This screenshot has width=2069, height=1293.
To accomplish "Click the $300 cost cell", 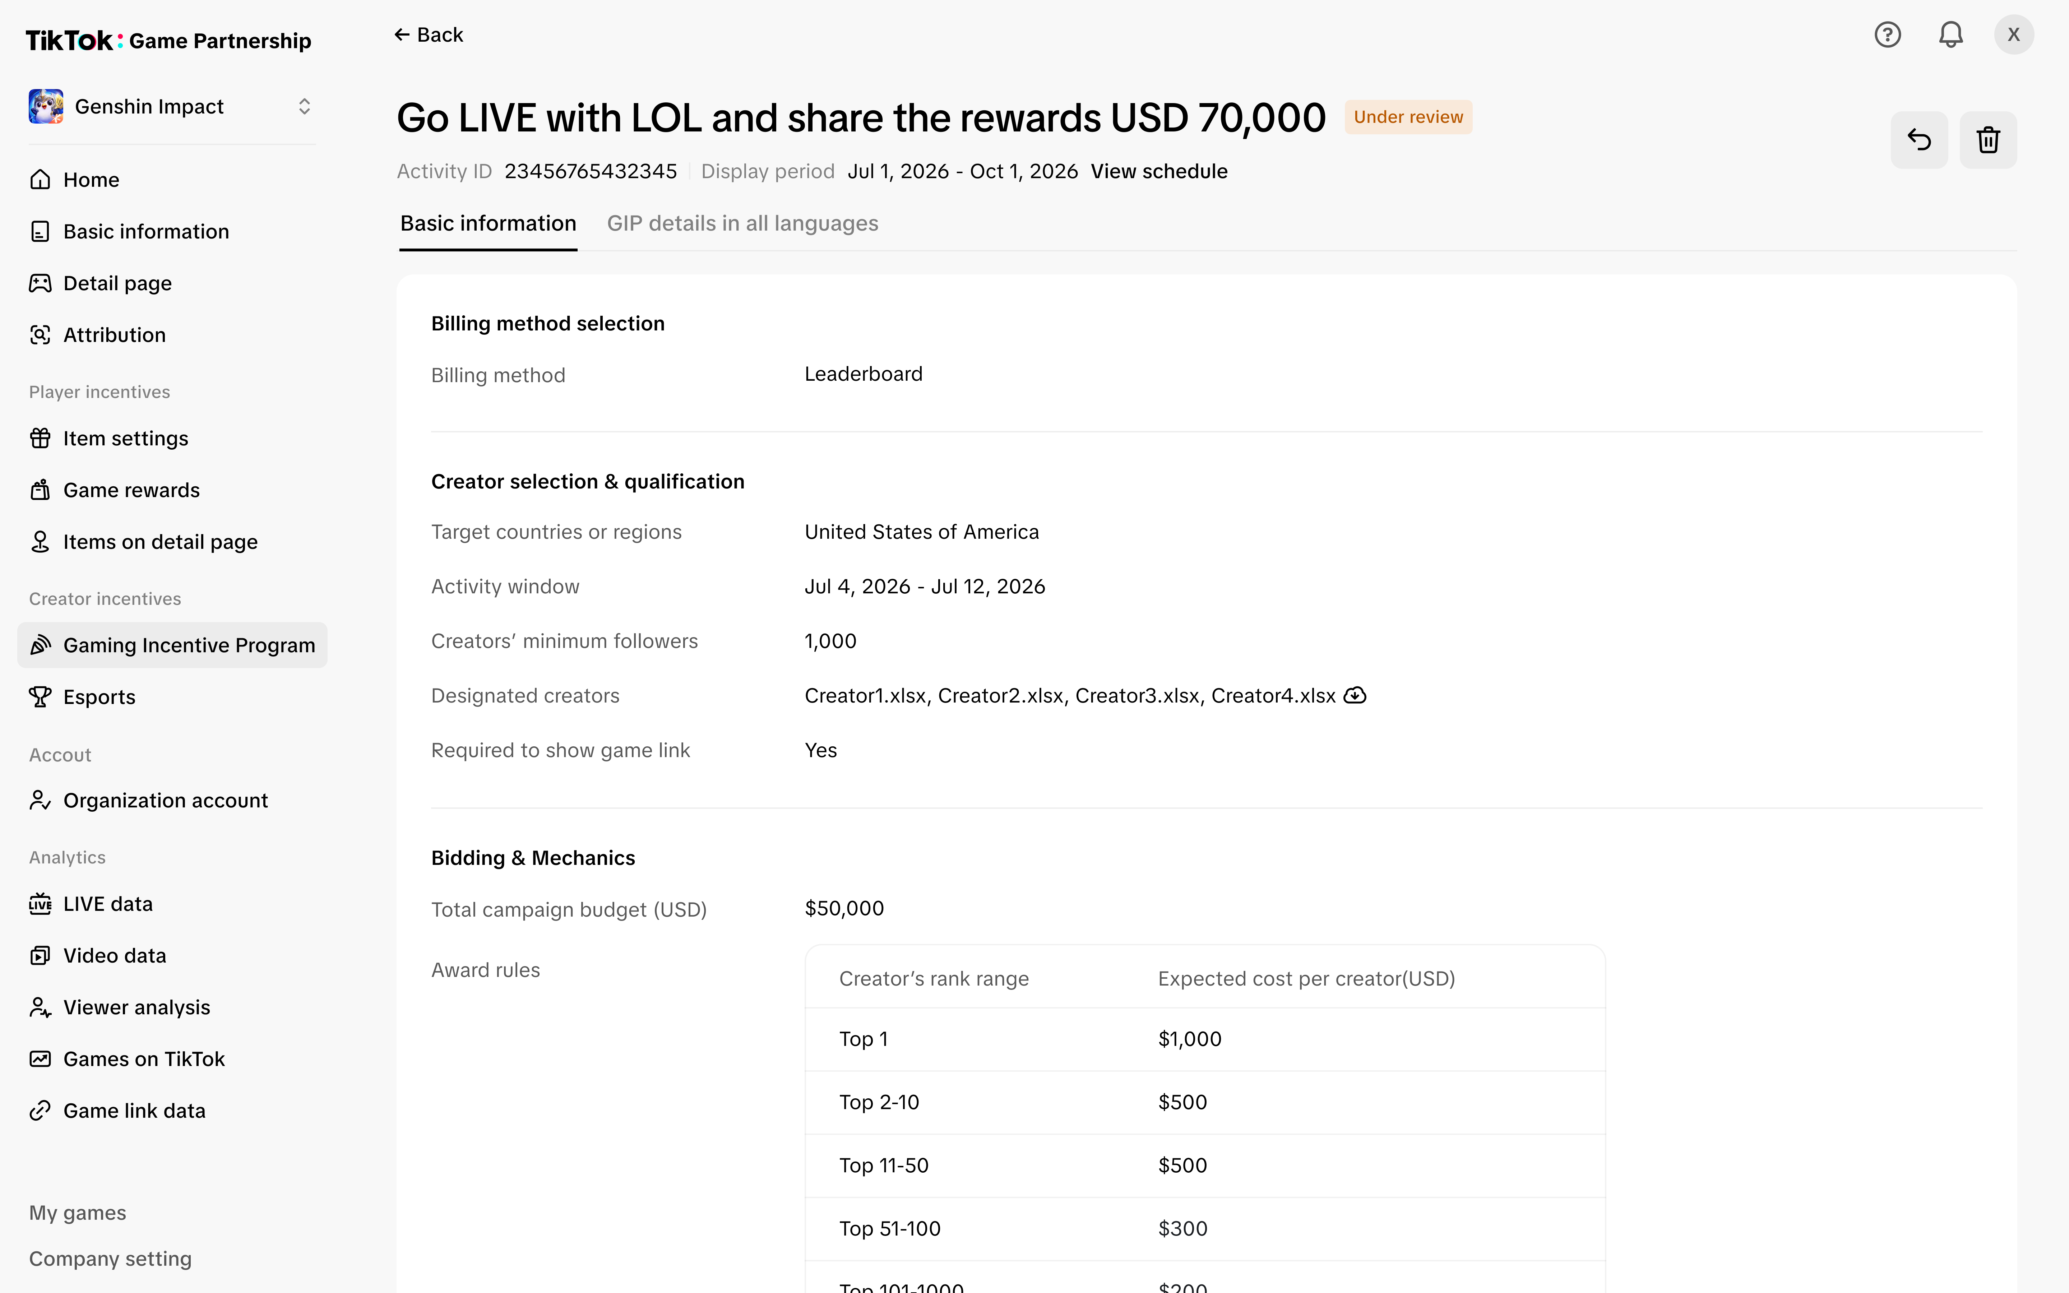I will (1182, 1229).
